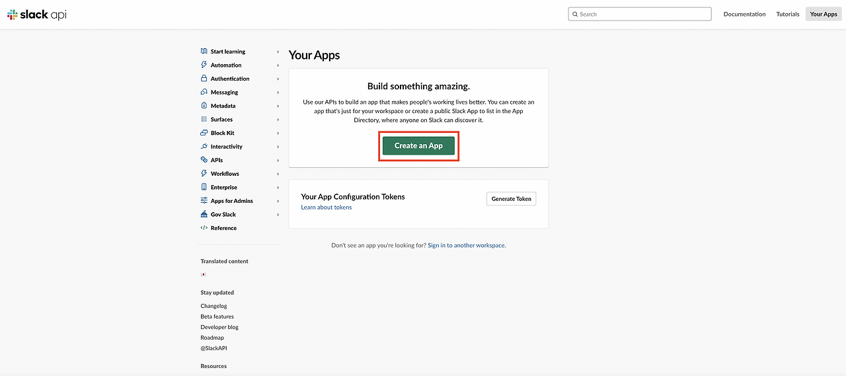Click the Metadata clipboard icon
This screenshot has width=846, height=376.
[x=204, y=106]
